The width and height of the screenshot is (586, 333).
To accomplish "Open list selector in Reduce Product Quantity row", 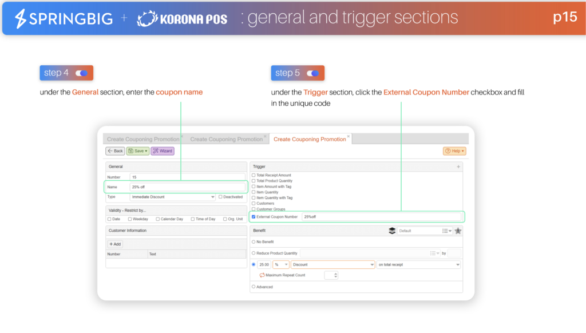I will (x=435, y=253).
